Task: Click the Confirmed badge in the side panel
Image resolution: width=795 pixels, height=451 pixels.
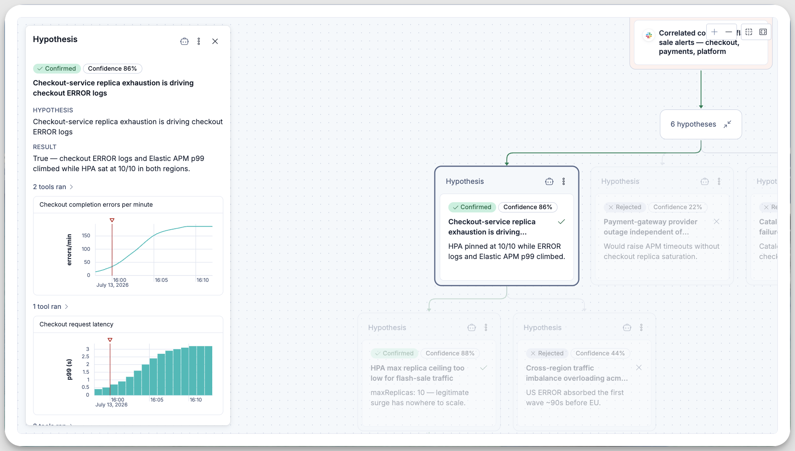Action: [x=56, y=69]
